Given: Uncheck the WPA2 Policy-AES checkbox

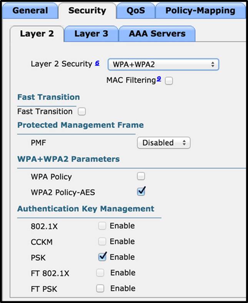Looking at the screenshot, I should (x=141, y=191).
